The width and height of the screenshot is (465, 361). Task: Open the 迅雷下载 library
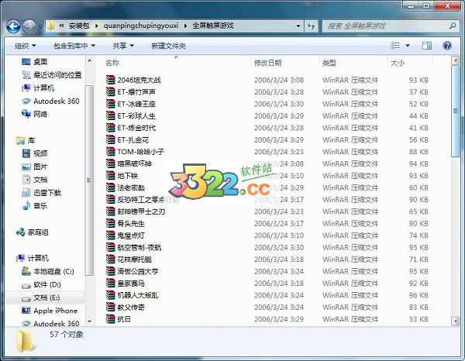tap(42, 193)
